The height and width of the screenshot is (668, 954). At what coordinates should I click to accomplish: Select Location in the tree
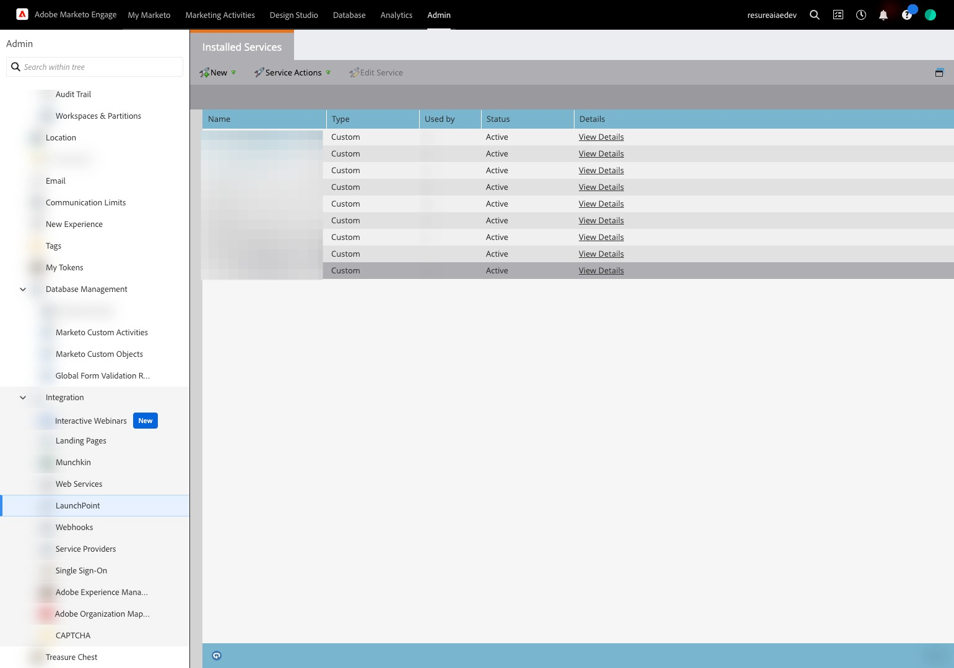[x=61, y=137]
